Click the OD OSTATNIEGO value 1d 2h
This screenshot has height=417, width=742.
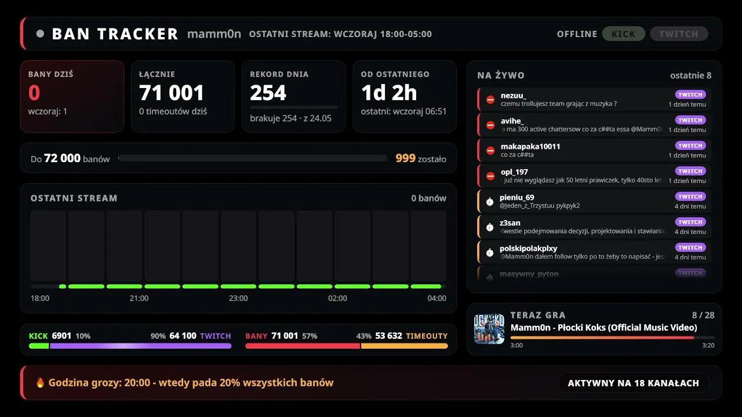(x=389, y=93)
